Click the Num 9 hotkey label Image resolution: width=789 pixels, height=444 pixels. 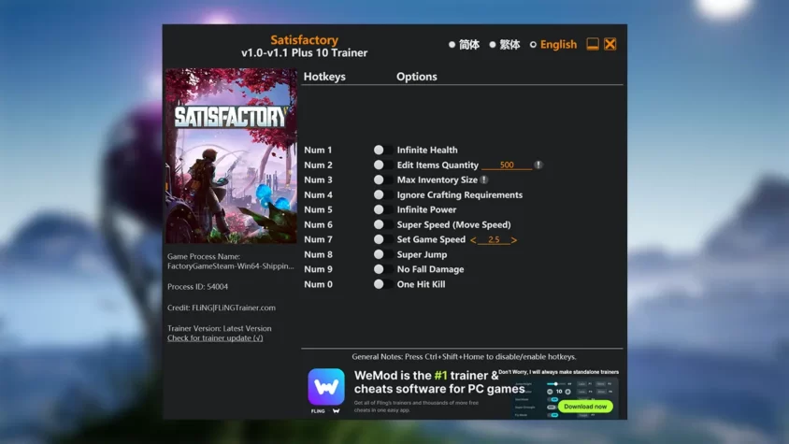[318, 269]
